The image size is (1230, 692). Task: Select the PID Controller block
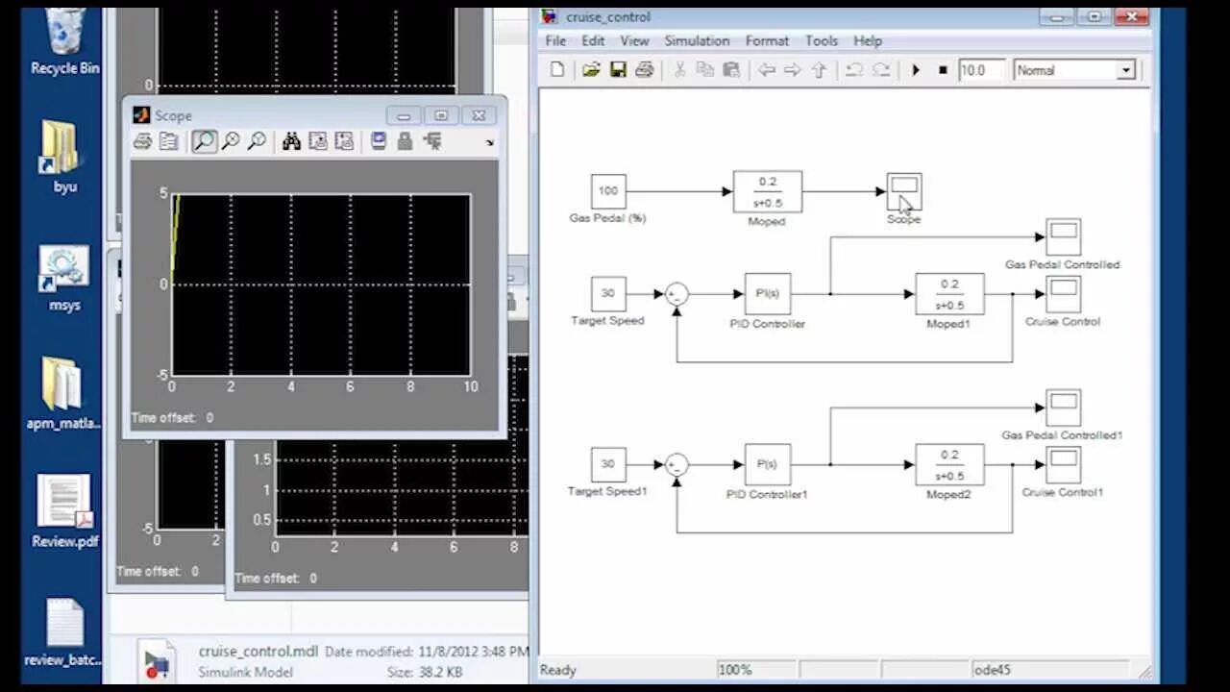click(767, 294)
